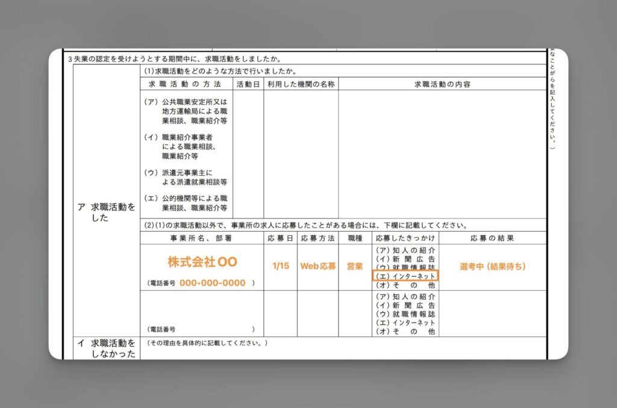
Task: Click the 1/15 application date cell
Action: [280, 267]
